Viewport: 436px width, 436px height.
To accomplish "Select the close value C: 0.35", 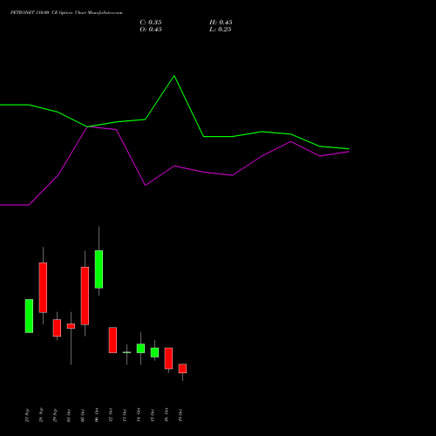I will (x=151, y=23).
